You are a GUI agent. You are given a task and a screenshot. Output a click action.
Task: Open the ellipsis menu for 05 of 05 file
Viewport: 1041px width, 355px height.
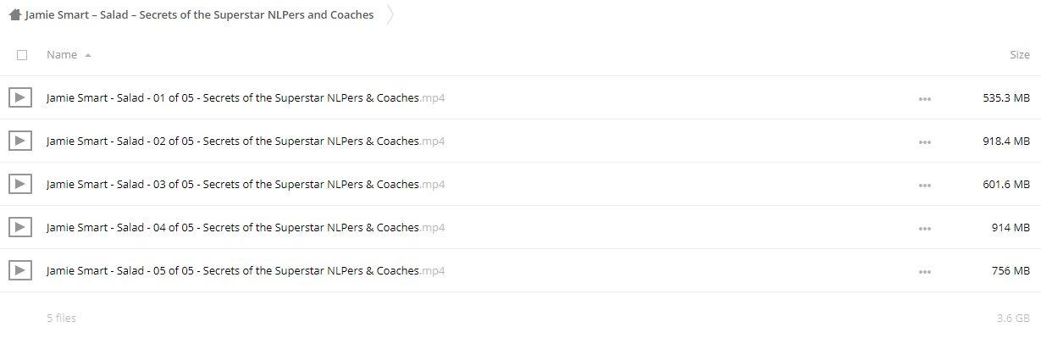tap(925, 272)
